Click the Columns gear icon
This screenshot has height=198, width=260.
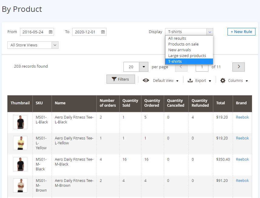[x=223, y=80]
